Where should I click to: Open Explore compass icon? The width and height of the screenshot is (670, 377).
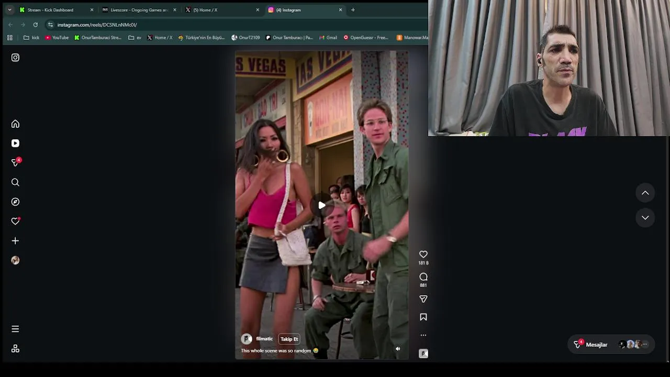(15, 202)
